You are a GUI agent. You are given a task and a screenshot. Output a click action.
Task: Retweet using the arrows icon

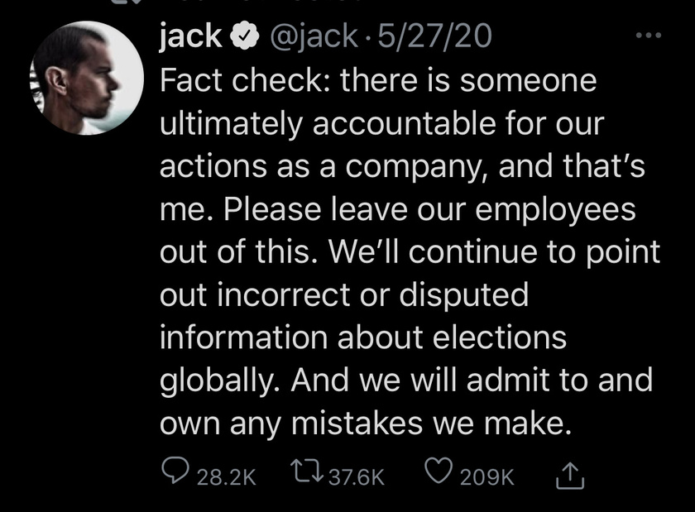(x=306, y=471)
